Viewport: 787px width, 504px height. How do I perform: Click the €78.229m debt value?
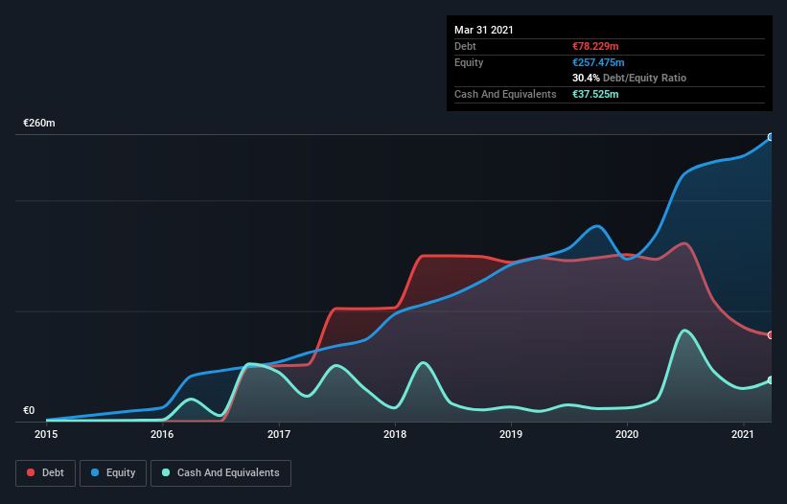[595, 46]
